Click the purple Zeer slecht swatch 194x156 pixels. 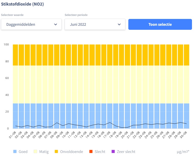113,151
